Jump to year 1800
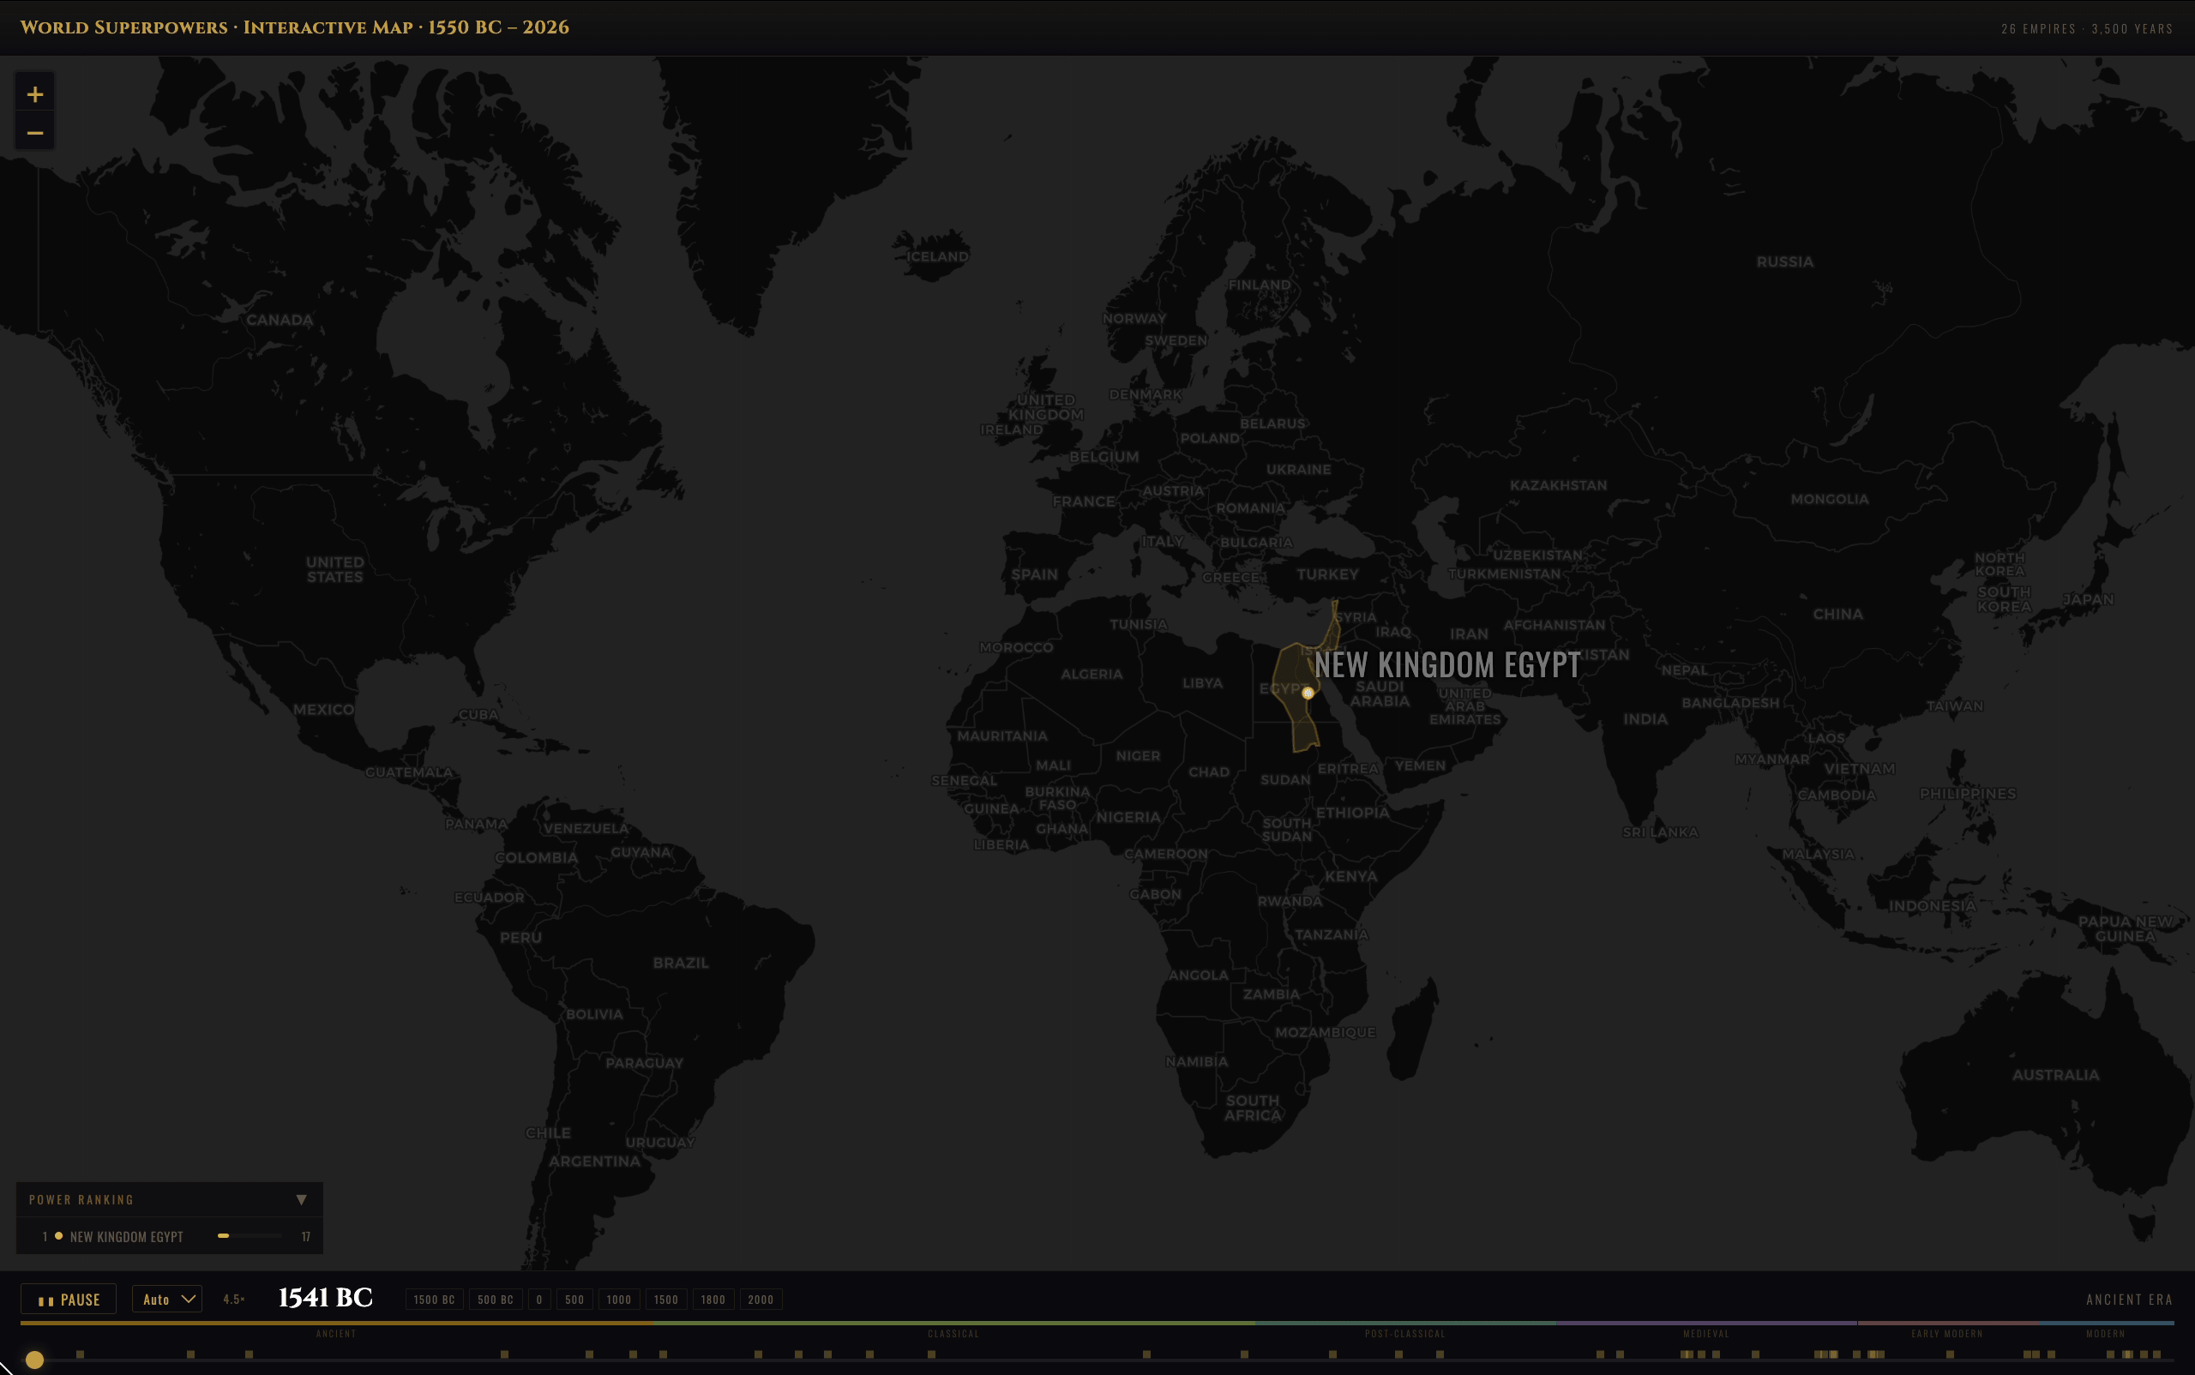The width and height of the screenshot is (2195, 1375). 713,1300
